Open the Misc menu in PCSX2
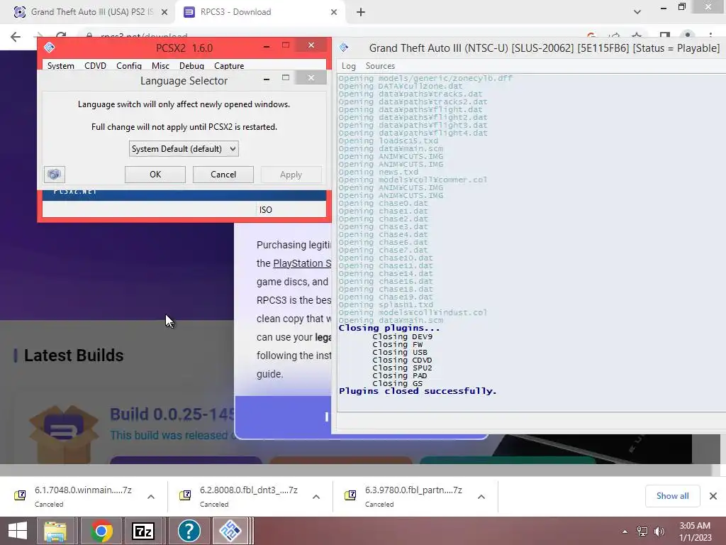This screenshot has height=545, width=726. pos(160,65)
